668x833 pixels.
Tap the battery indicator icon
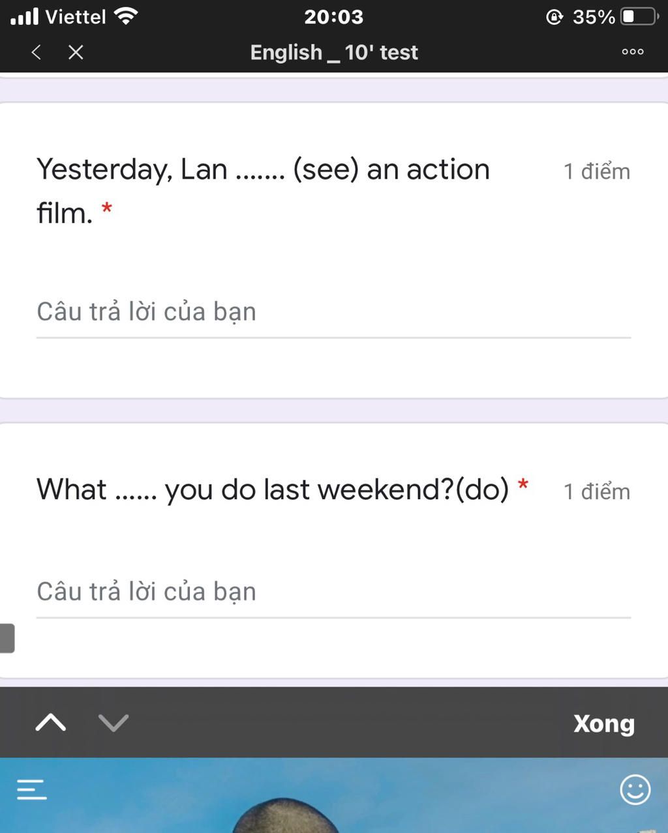(639, 16)
